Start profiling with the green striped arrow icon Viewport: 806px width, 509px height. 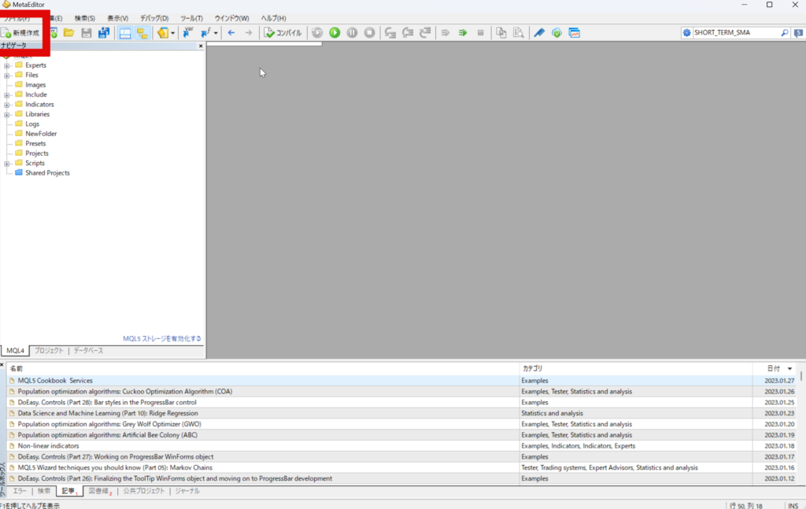(x=463, y=33)
